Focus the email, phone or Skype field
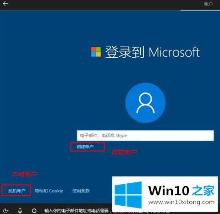The height and width of the screenshot is (214, 220). pos(145,136)
